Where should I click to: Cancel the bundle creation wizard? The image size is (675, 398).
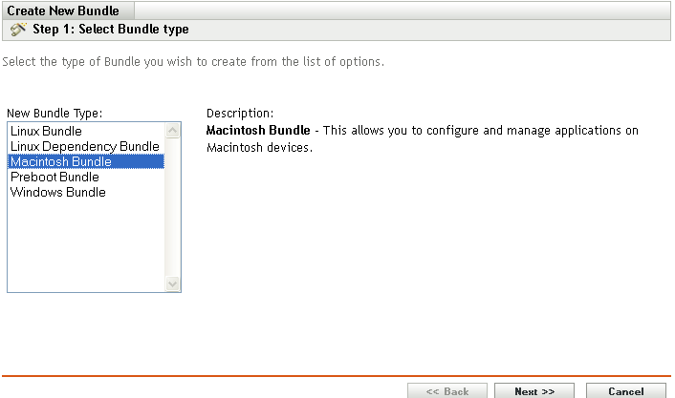coord(626,391)
